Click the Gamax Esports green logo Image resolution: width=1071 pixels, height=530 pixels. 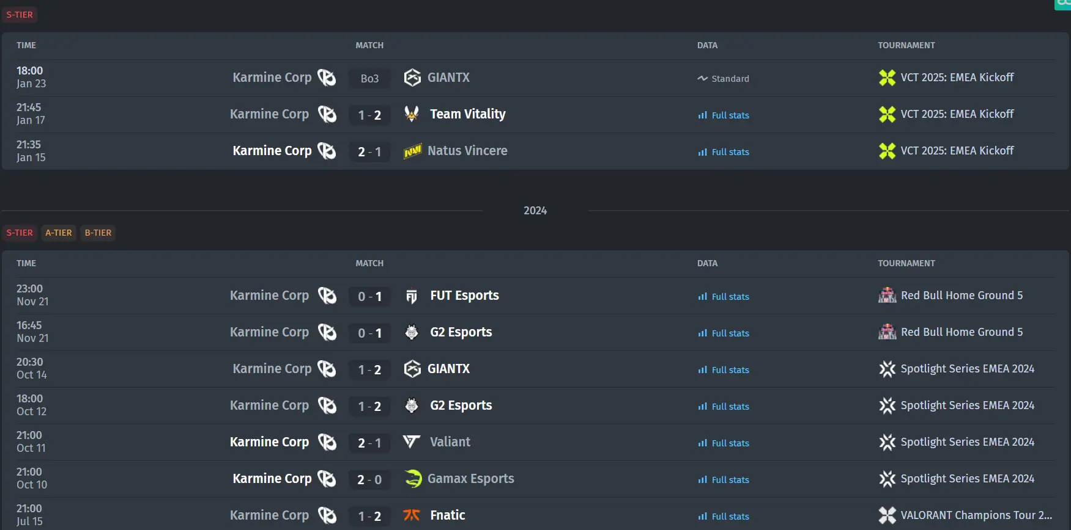413,479
